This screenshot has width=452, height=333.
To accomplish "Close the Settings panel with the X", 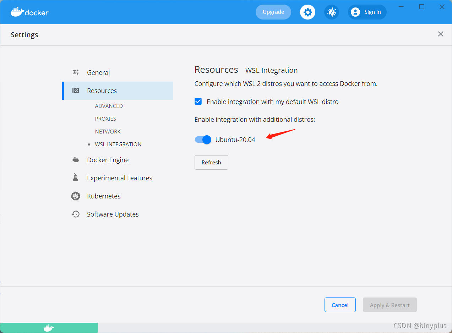I will pos(441,34).
